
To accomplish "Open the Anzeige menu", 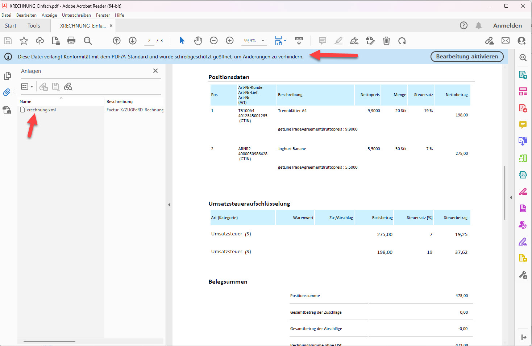I will (49, 15).
